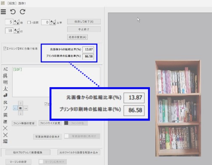Click the マージンの設定 button
This screenshot has width=212, height=165.
coord(18,162)
